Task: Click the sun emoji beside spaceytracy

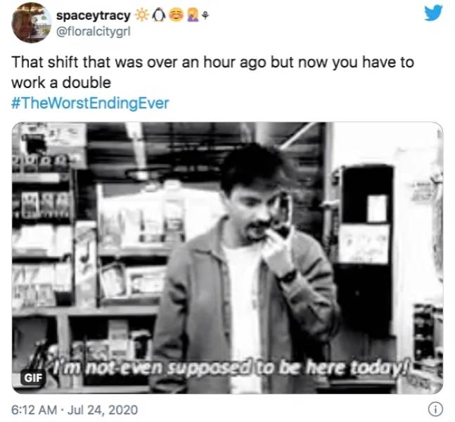Action: 142,16
